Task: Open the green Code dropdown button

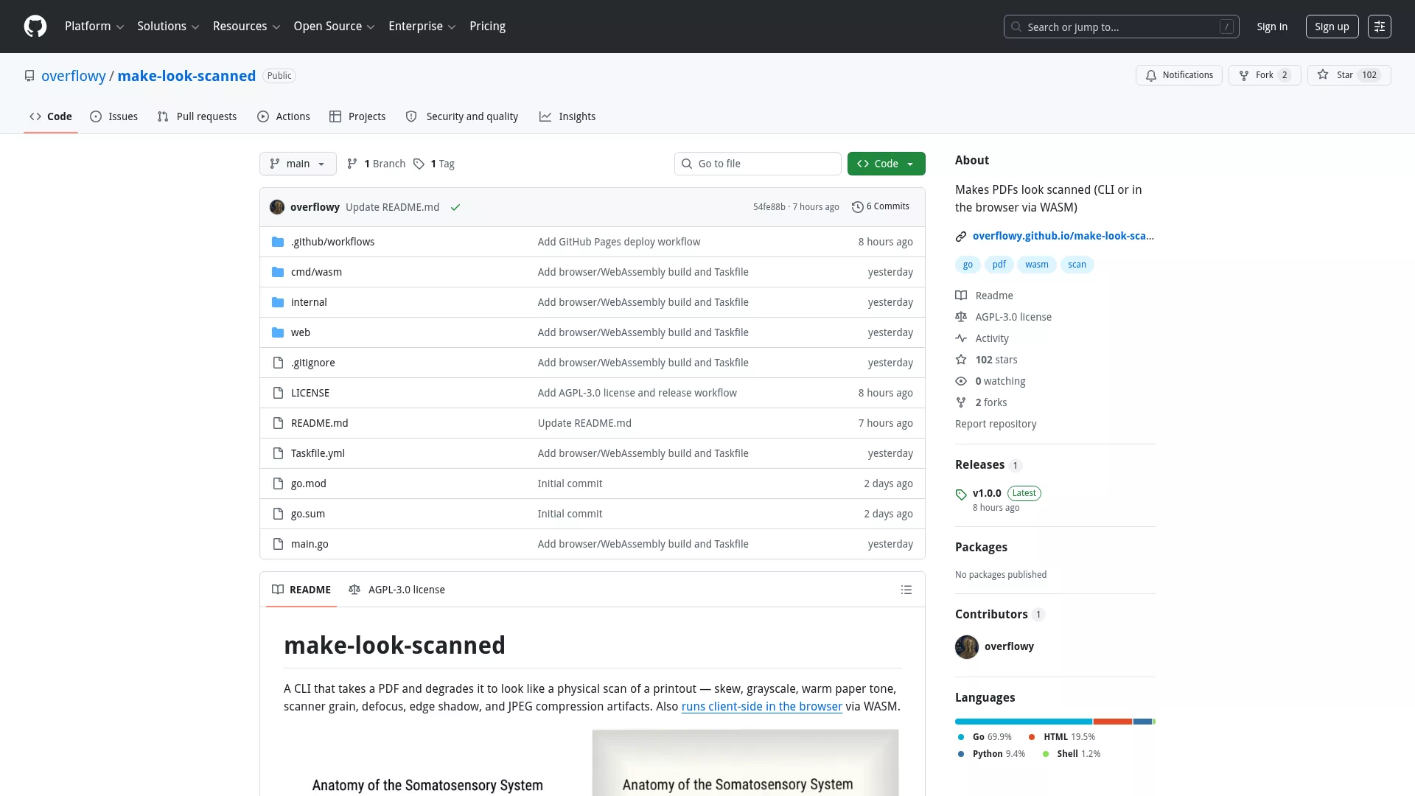Action: pos(886,164)
